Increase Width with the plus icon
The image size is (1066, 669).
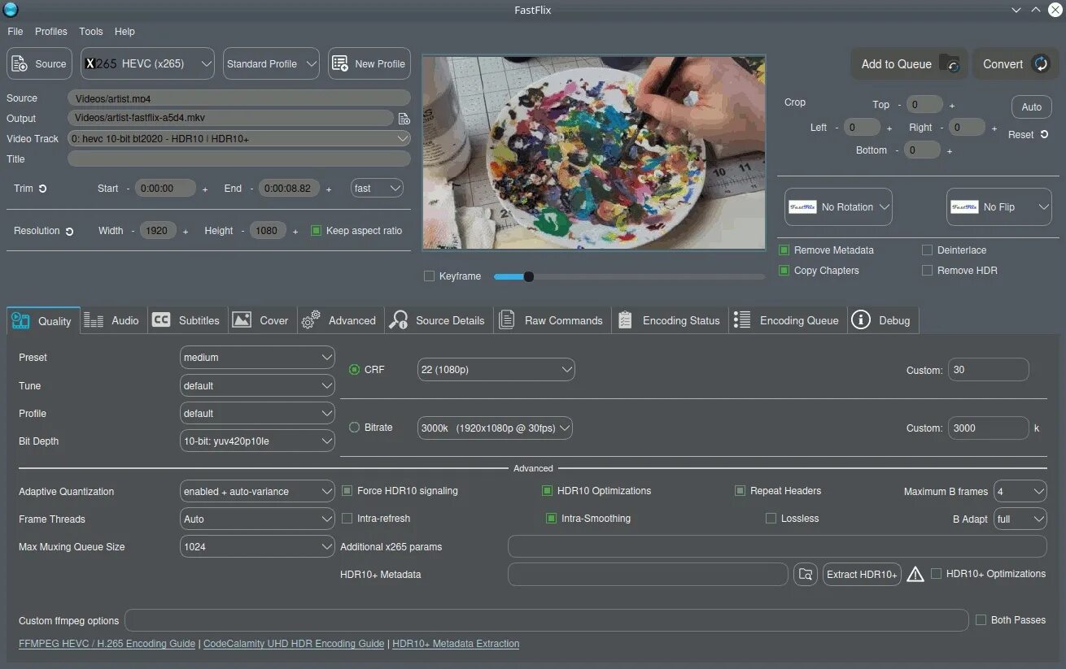186,232
